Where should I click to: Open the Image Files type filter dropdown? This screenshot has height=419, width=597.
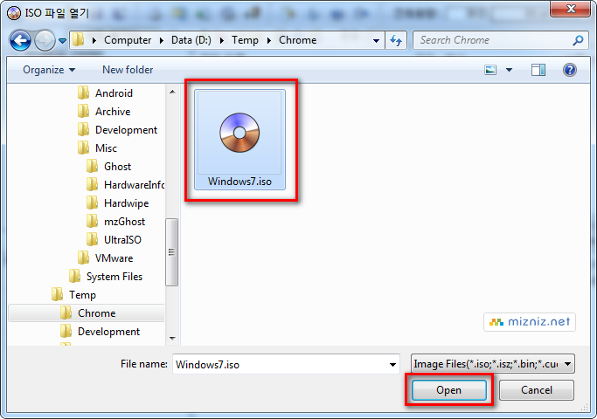(x=493, y=364)
